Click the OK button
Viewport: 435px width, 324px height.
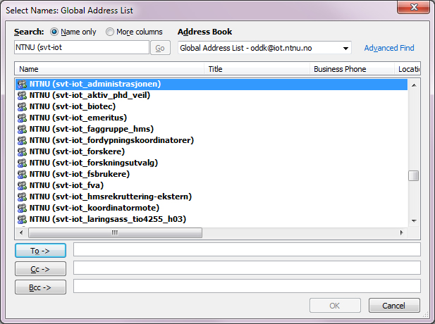coord(335,306)
